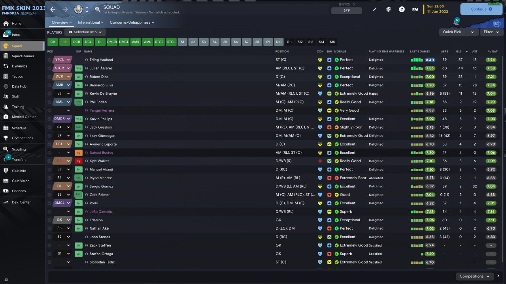Click the Quick Pick button
Screen dimensions: 506x284
point(452,32)
